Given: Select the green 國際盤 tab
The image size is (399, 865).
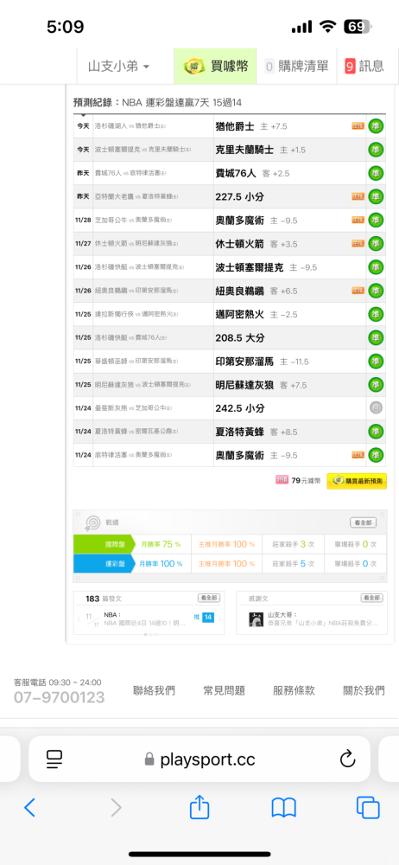Looking at the screenshot, I should (104, 544).
